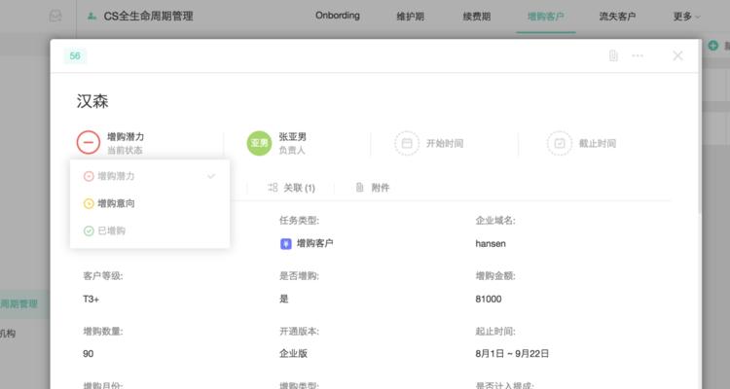Expand the 更多 dropdown

click(x=686, y=17)
